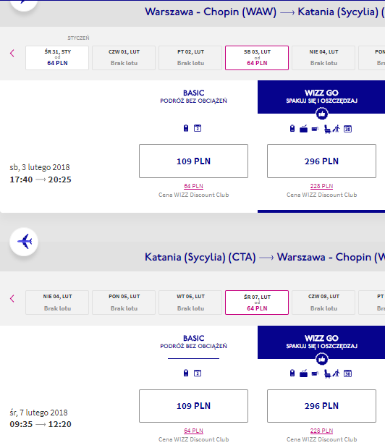
Task: Click outbound BASIC column header
Action: (x=193, y=96)
